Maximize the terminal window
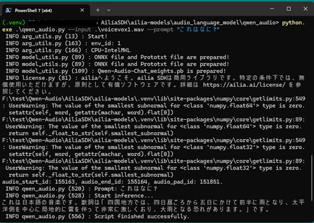This screenshot has height=223, width=314. pyautogui.click(x=289, y=9)
